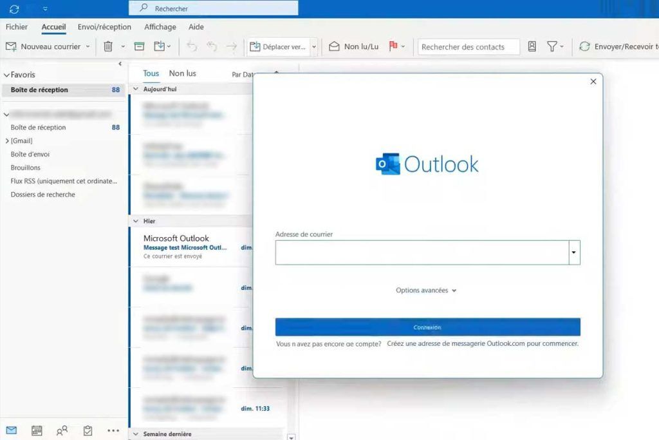Collapse the Favoris section

point(6,75)
